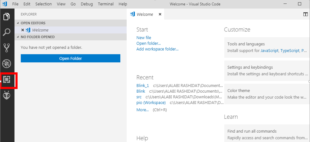Click the EXPLORER panel title
Screen dimensions: 310x142
pos(29,14)
